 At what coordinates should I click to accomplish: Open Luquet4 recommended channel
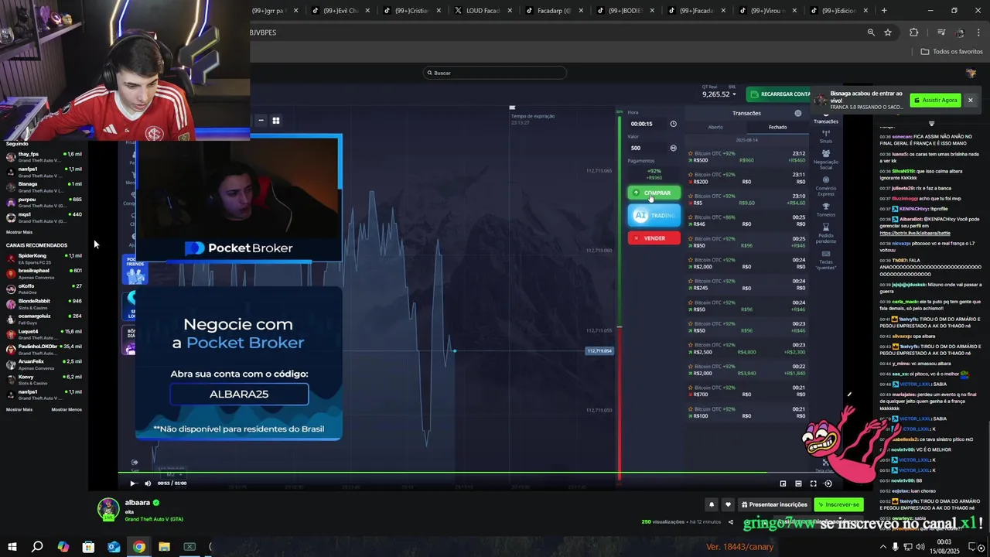click(44, 334)
